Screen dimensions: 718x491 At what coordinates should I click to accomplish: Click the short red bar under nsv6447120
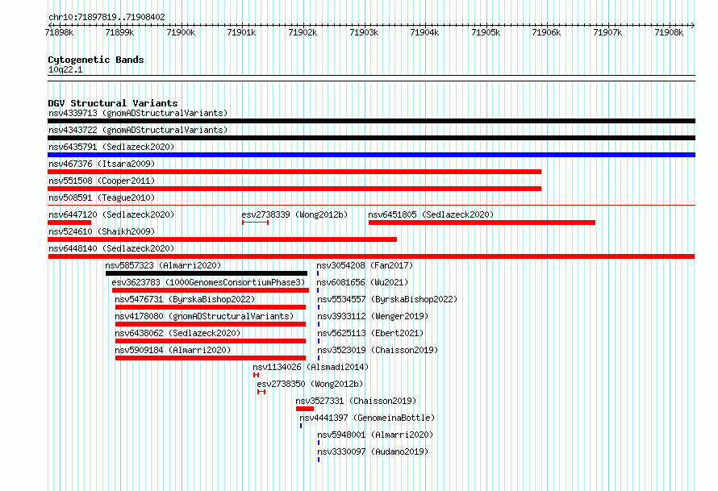pos(69,223)
